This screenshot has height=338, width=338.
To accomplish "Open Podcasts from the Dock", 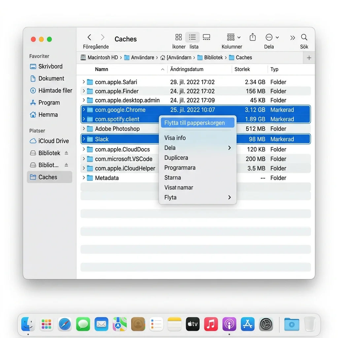I will [229, 324].
